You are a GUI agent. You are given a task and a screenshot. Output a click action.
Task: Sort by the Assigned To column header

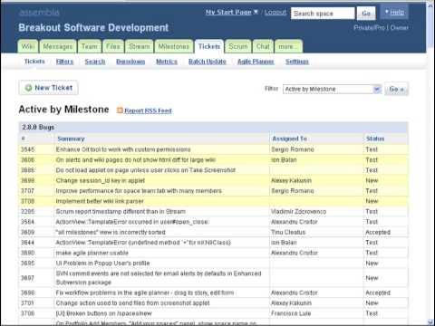click(x=289, y=139)
